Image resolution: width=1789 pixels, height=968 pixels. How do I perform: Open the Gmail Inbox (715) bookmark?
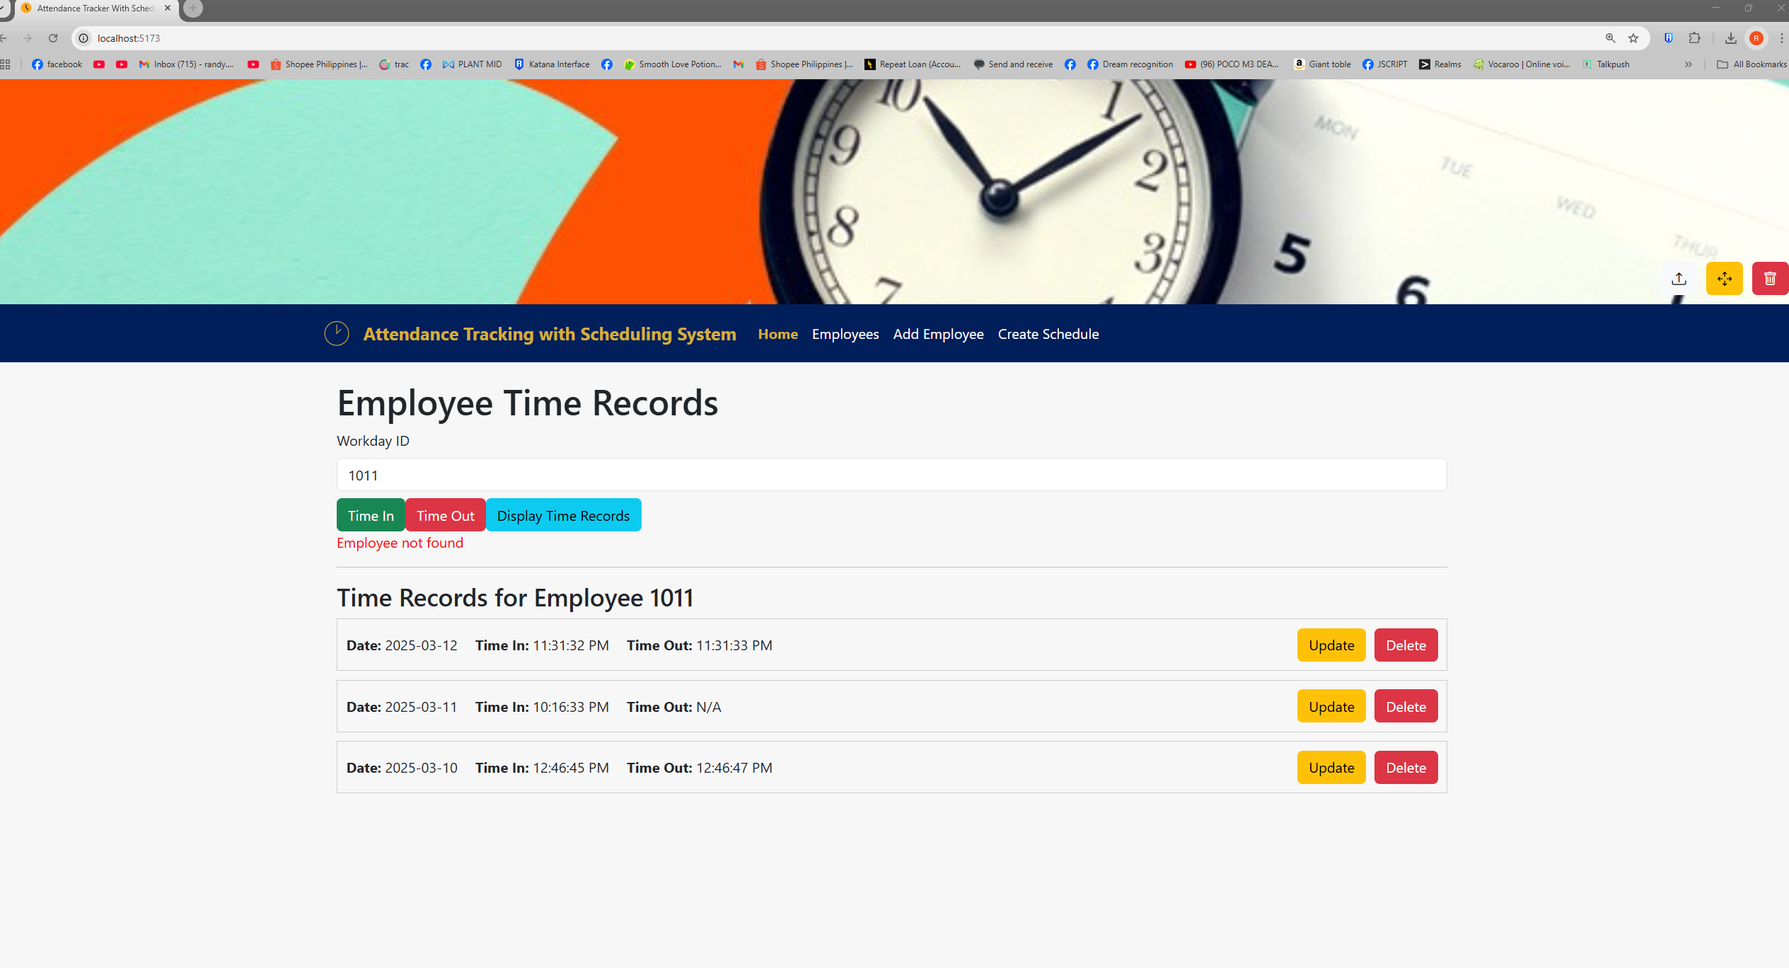[187, 64]
